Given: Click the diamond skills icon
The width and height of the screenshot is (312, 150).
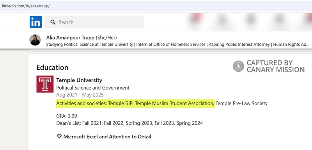Looking at the screenshot, I should 59,136.
